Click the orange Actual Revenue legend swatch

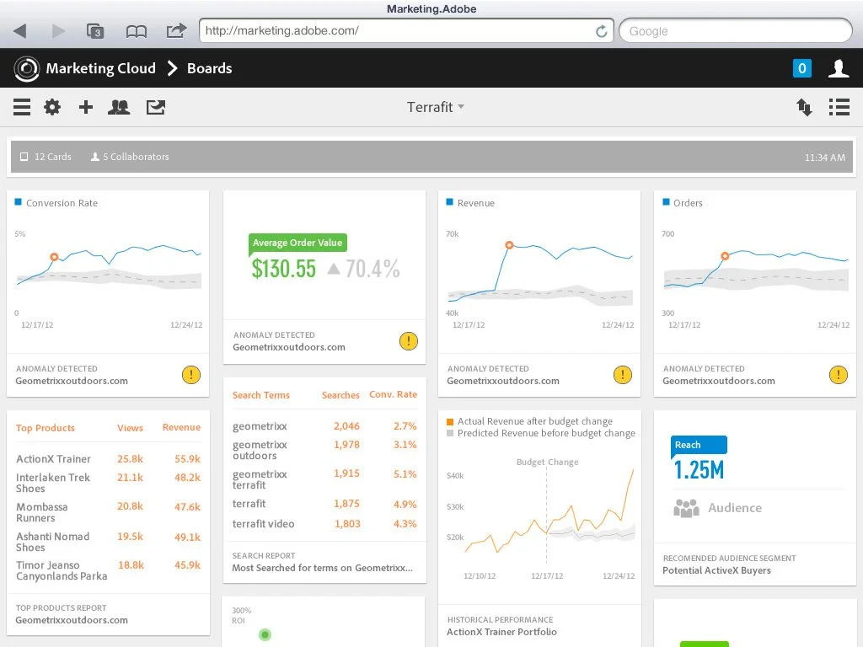(x=450, y=421)
